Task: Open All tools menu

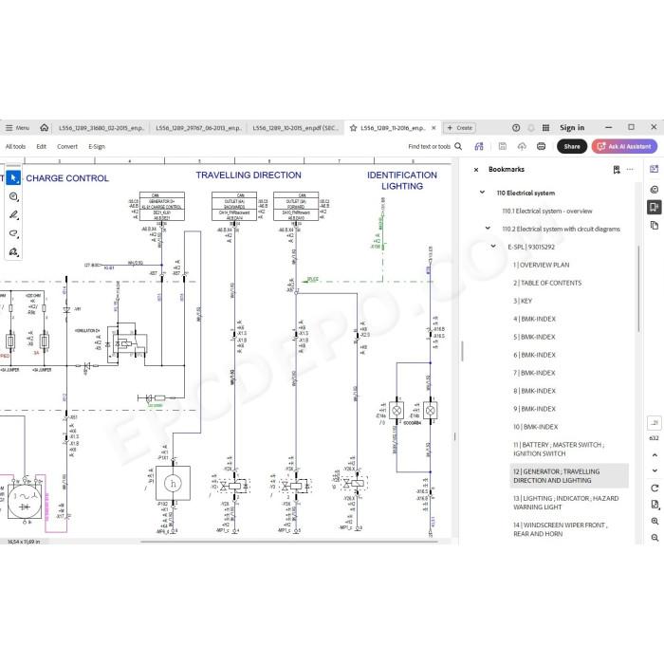Action: (15, 146)
